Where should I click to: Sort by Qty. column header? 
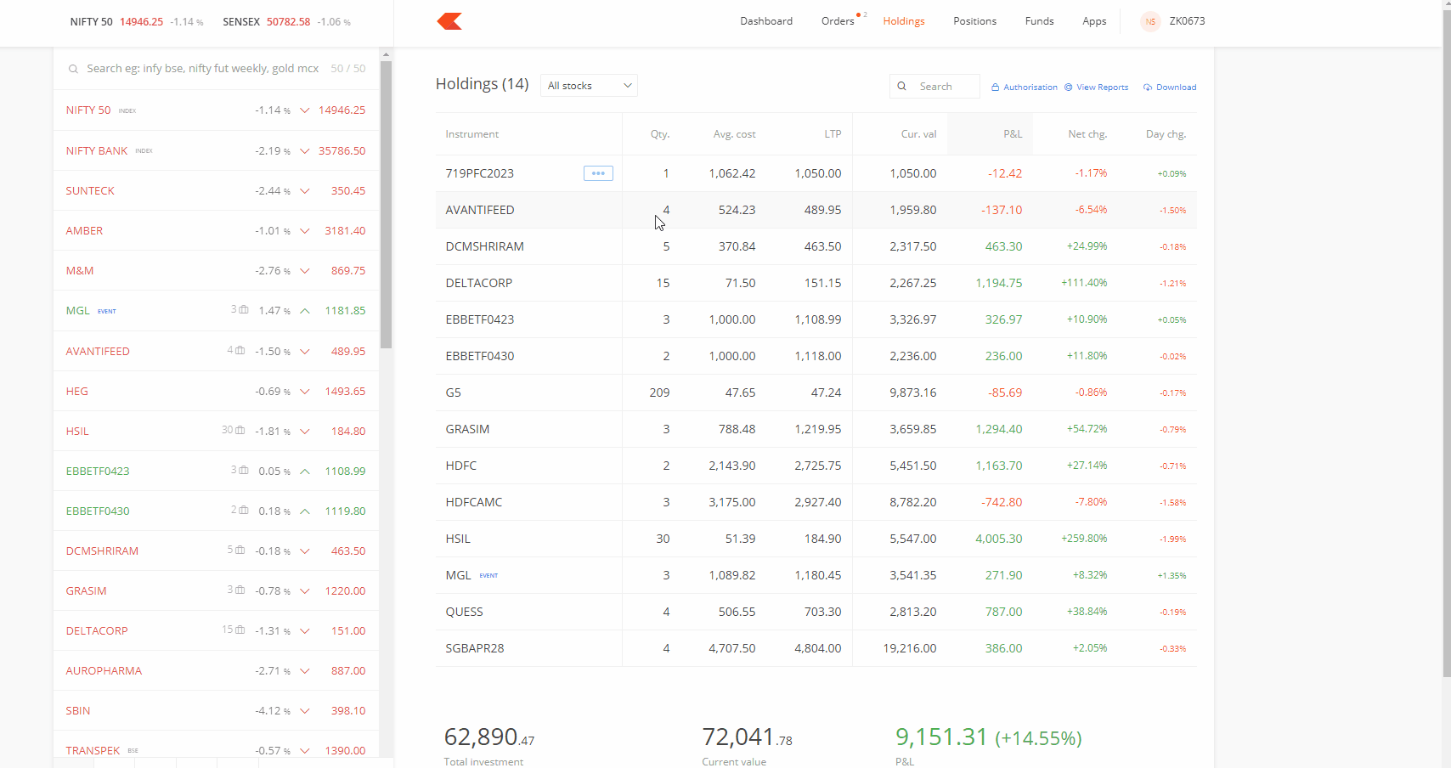660,134
